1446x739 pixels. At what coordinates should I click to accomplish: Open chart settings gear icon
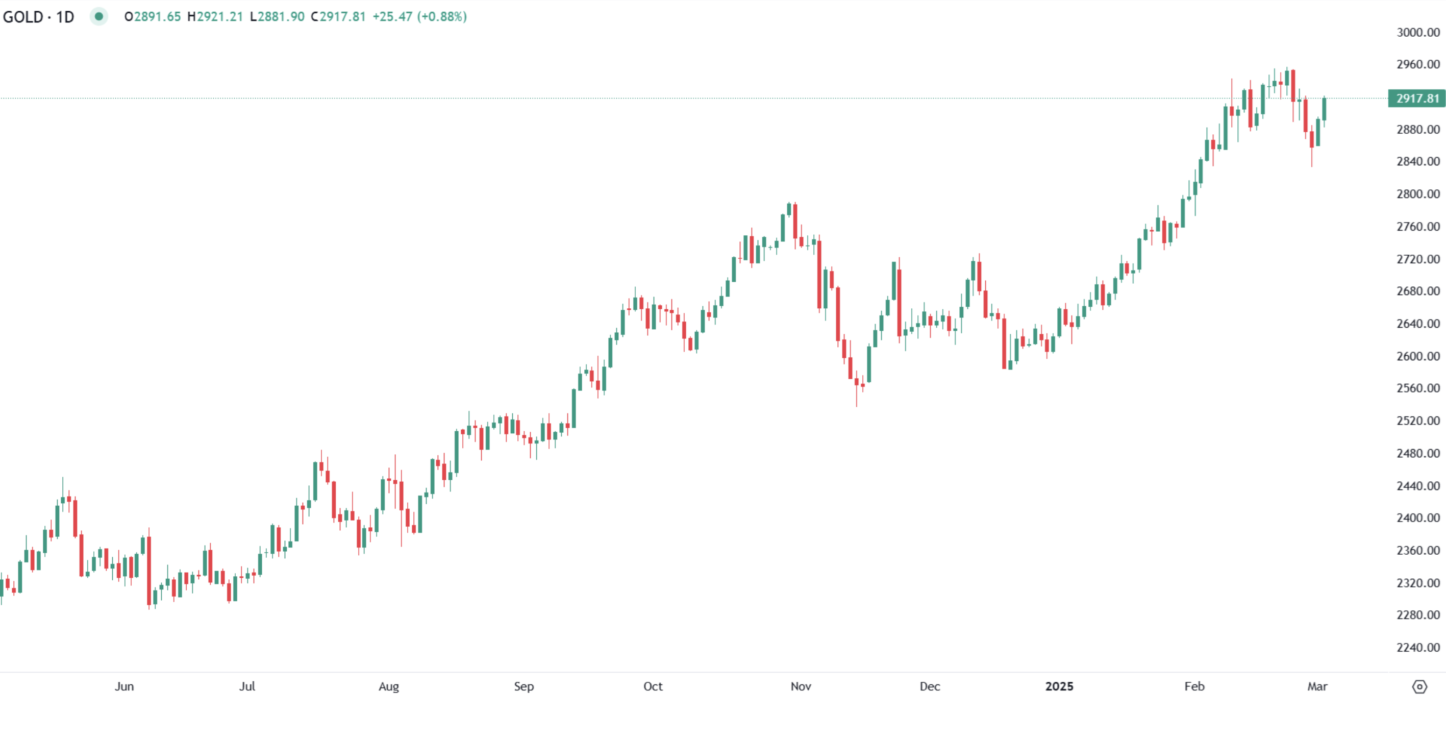1419,686
